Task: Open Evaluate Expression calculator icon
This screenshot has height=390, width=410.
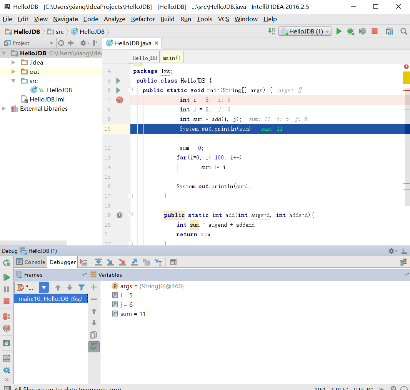Action: click(x=173, y=262)
